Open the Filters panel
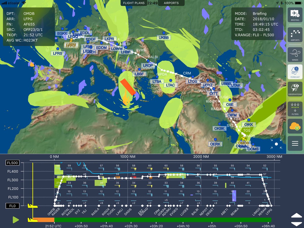 pos(295,109)
